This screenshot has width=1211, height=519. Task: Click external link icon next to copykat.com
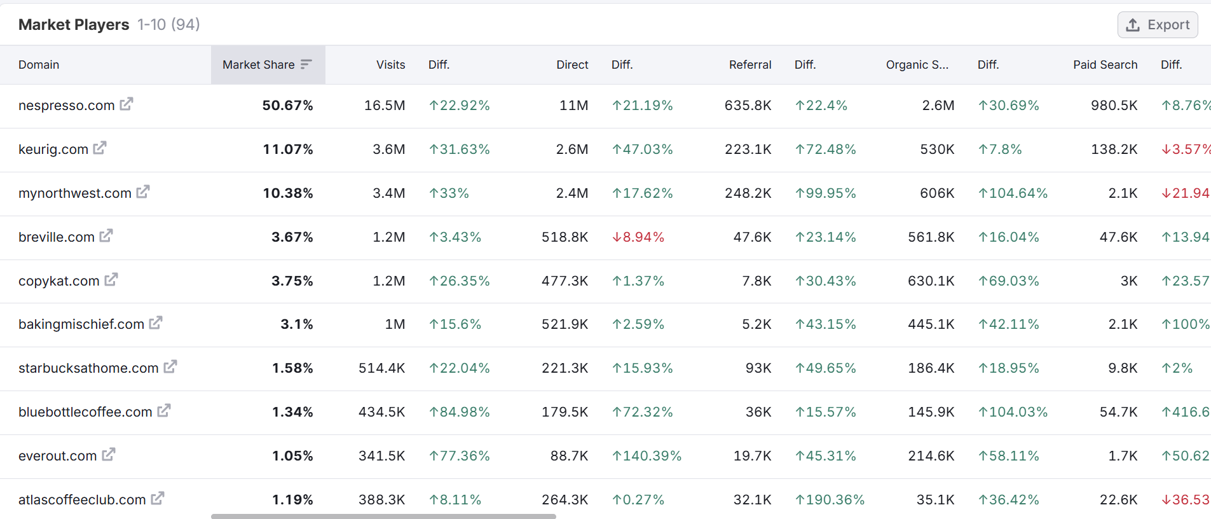tap(111, 279)
